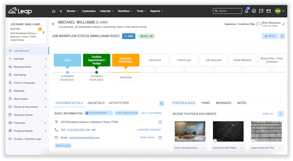
Task: Click the plus add icon in top bar
Action: tap(61, 11)
